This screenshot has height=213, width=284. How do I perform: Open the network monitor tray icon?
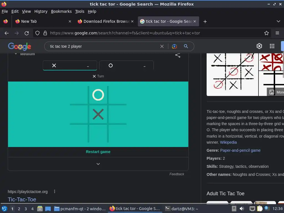click(252, 209)
